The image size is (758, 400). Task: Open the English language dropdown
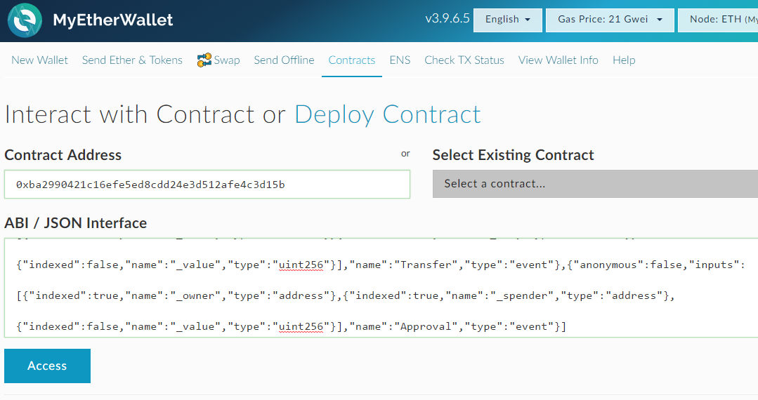508,20
